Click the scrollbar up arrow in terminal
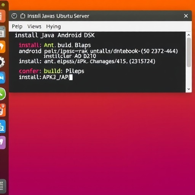 pos(189,35)
